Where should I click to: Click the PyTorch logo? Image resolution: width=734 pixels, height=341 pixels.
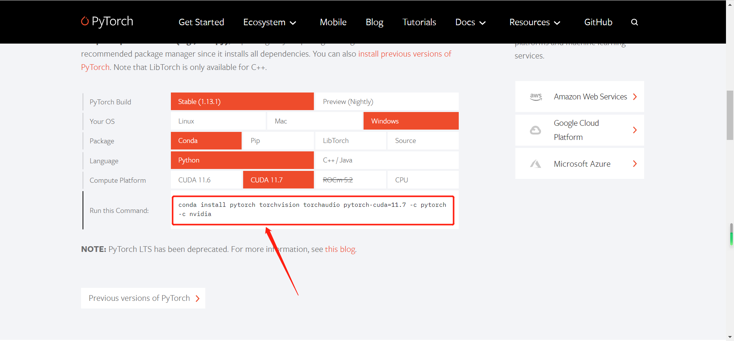point(107,21)
